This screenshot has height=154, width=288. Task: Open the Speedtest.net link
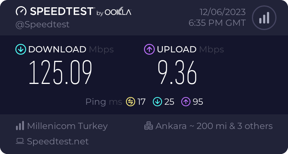click(x=58, y=141)
